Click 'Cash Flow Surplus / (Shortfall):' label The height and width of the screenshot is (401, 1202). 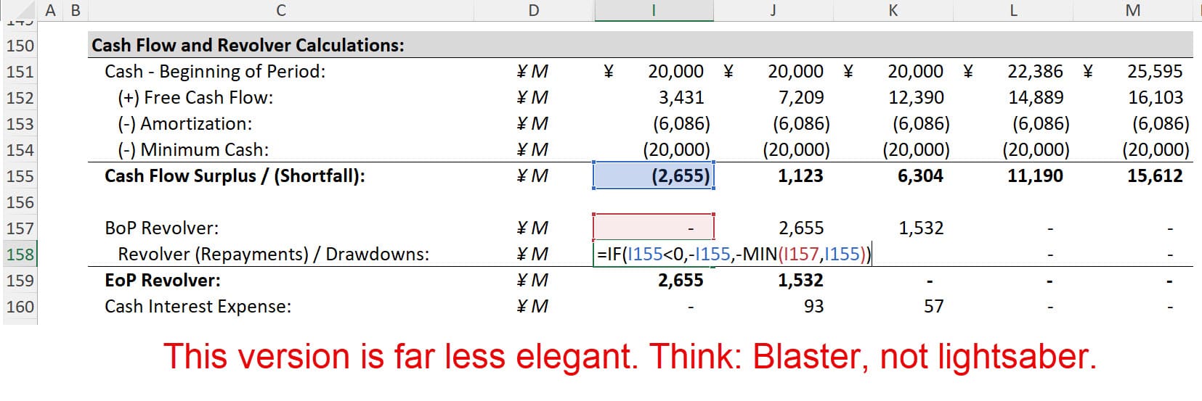click(235, 175)
